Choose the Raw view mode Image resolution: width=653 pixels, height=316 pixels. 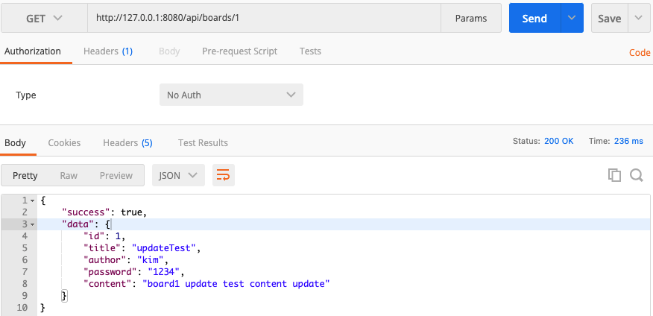click(69, 175)
